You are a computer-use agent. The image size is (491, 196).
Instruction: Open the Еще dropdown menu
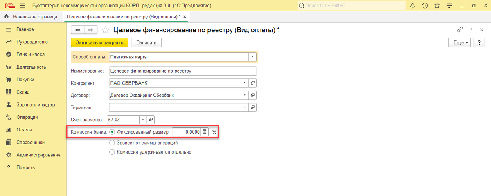tap(460, 42)
